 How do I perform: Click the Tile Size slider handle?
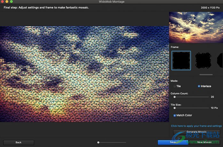click(x=175, y=108)
